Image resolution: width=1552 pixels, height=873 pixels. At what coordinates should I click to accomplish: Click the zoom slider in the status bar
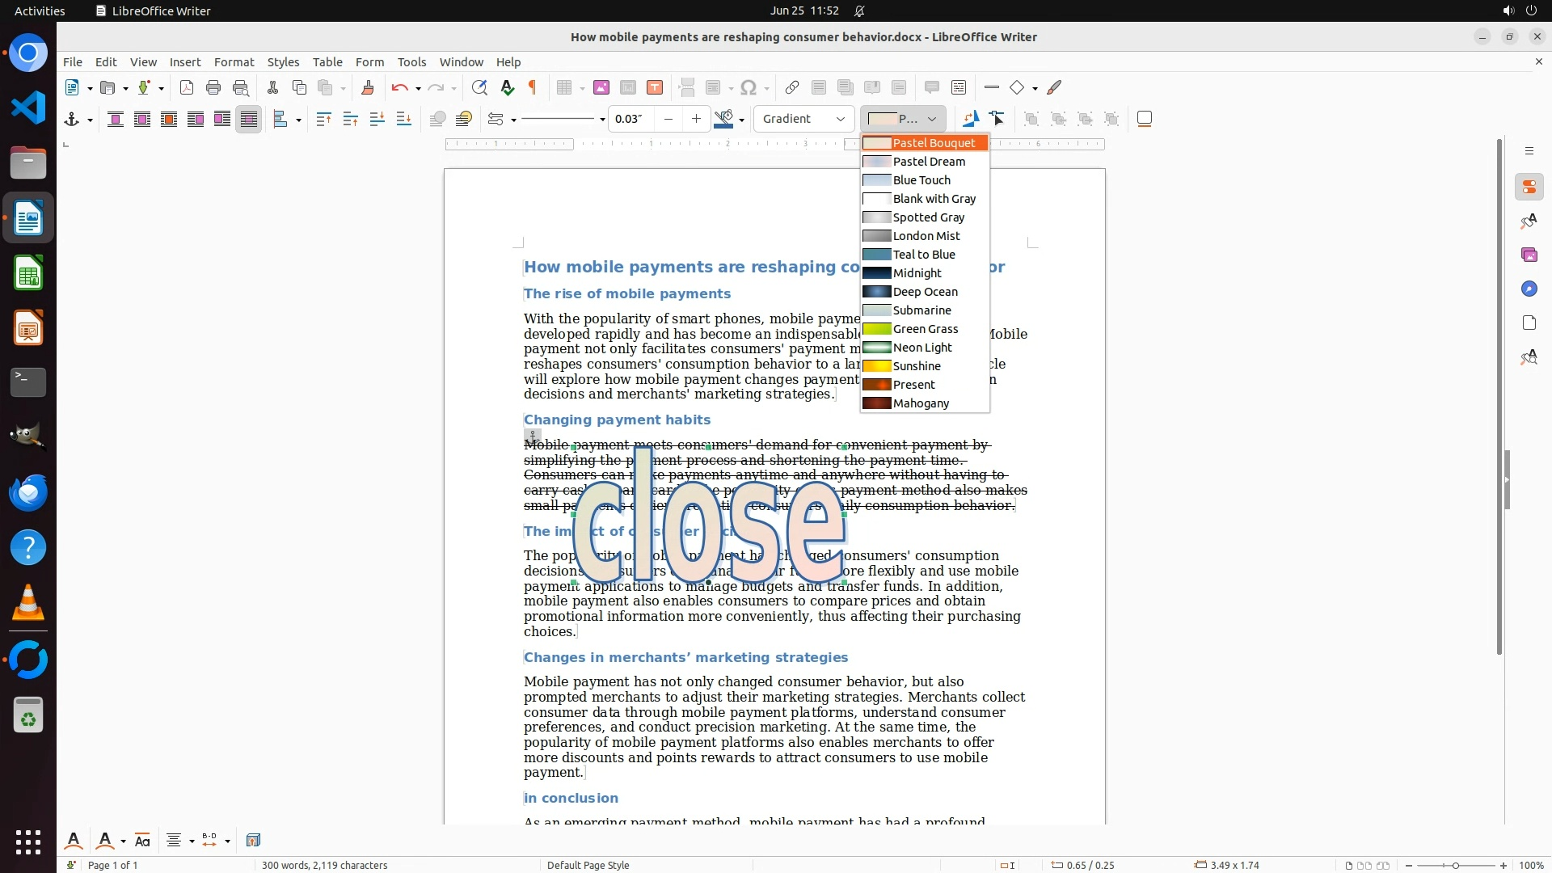click(x=1455, y=865)
